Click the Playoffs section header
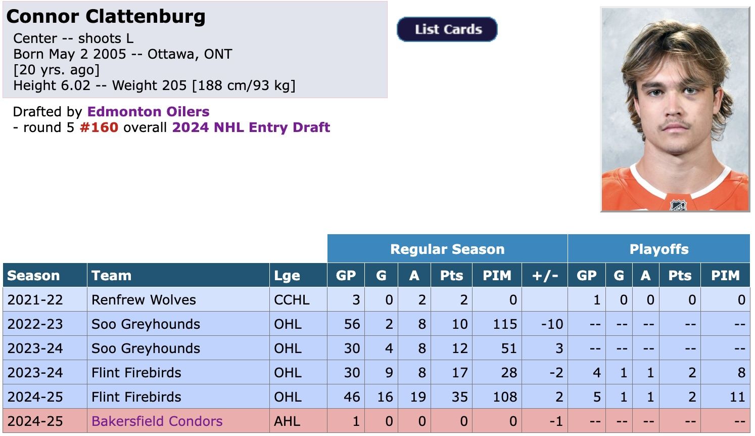 click(x=658, y=249)
